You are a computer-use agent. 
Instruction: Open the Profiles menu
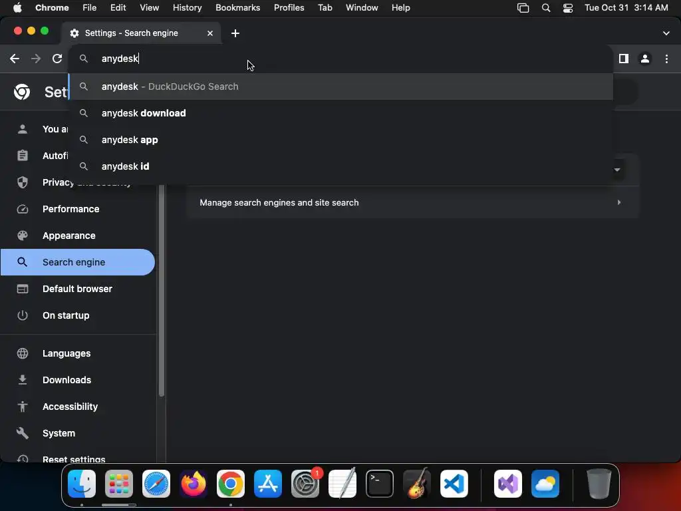289,7
